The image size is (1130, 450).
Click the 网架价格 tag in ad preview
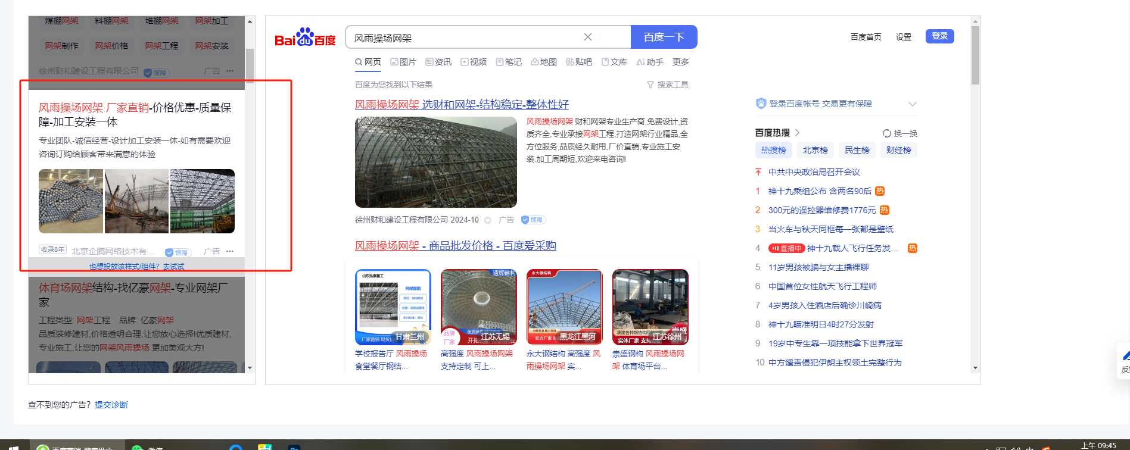(111, 46)
